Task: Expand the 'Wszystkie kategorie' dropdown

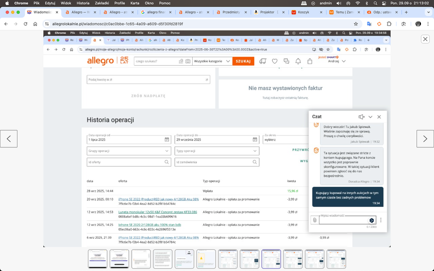Action: click(212, 61)
